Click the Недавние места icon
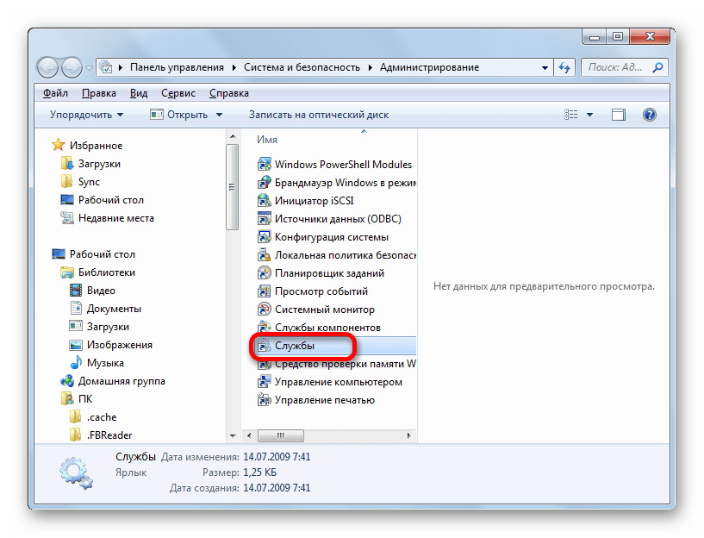The image size is (704, 538). coord(67,218)
